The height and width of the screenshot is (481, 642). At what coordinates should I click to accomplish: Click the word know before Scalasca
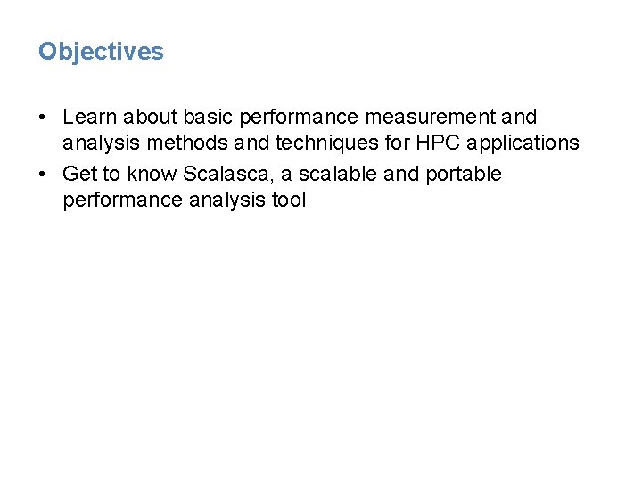pyautogui.click(x=152, y=175)
